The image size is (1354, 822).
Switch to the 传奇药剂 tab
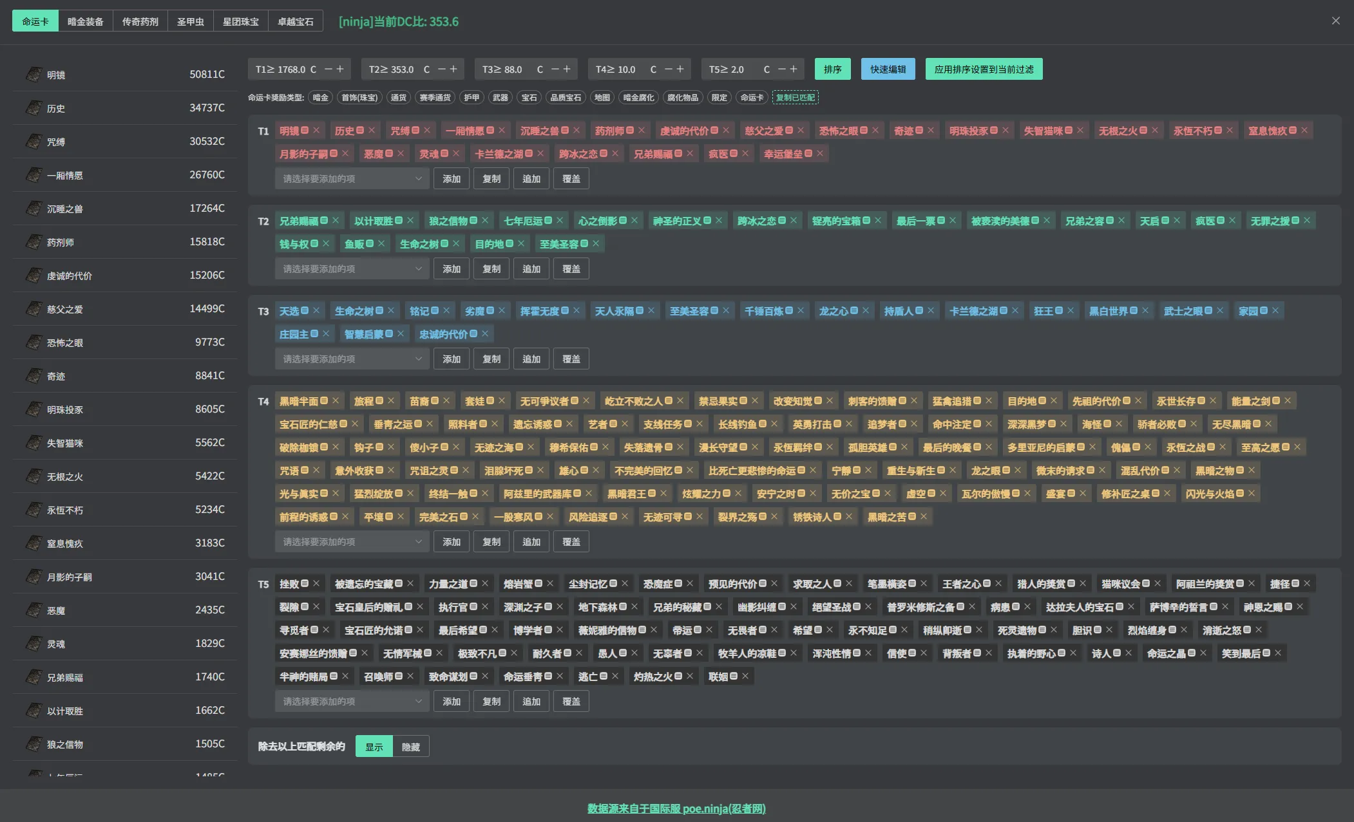point(140,21)
